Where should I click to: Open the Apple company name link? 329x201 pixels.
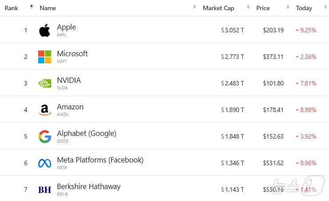click(x=66, y=27)
